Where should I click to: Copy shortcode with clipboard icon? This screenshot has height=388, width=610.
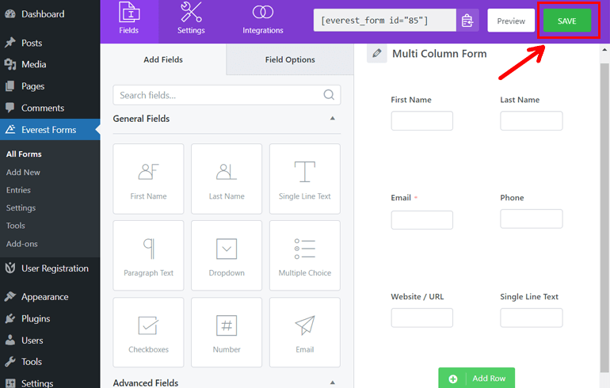pyautogui.click(x=467, y=21)
